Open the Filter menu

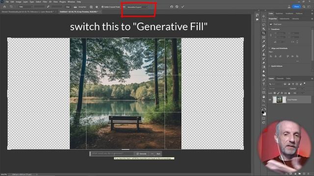tap(45, 2)
